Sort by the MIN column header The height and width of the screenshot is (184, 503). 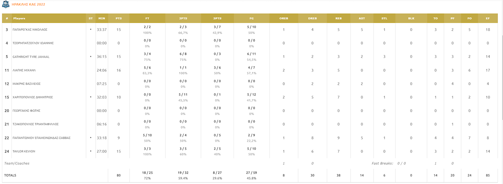coord(101,18)
